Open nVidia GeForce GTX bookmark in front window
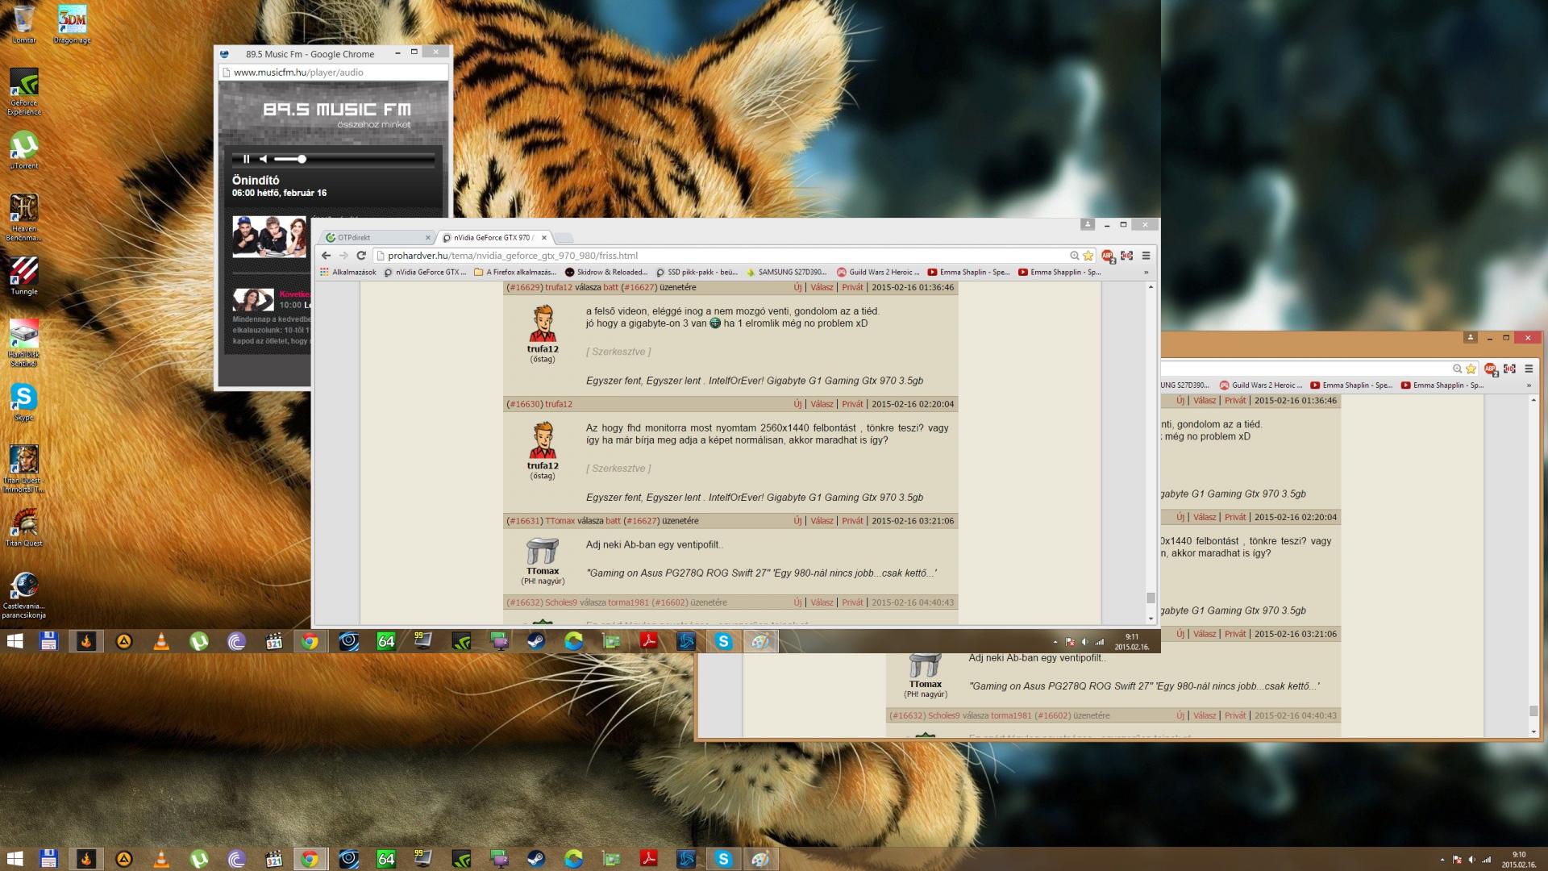 tap(425, 273)
